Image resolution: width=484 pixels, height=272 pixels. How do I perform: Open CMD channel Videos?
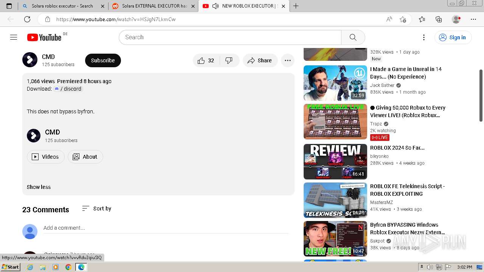tap(45, 157)
